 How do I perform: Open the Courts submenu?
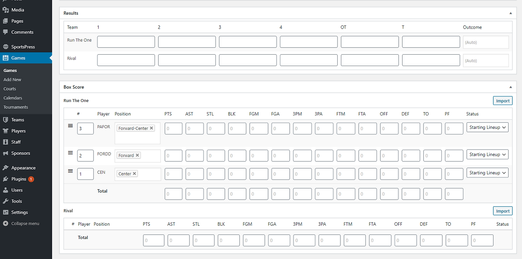(x=10, y=89)
